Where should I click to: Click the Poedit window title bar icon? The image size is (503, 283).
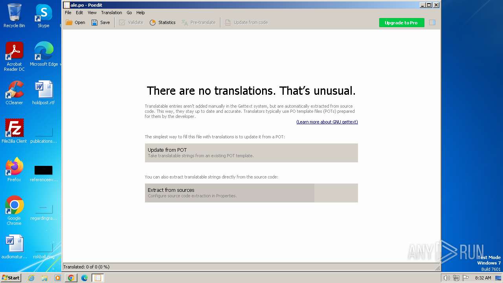(x=67, y=5)
